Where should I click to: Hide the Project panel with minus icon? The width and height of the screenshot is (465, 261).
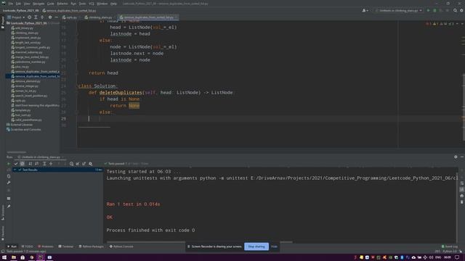pyautogui.click(x=56, y=17)
